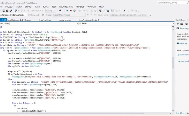The image size is (189, 116).
Task: Switch to EmpProfile.vb [Design] tab
Action: [89, 20]
